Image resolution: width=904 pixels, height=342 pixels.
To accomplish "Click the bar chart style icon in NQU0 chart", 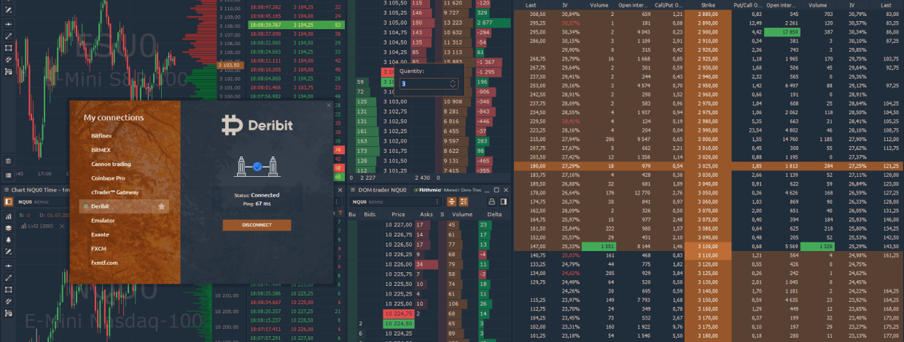I will coord(8,216).
